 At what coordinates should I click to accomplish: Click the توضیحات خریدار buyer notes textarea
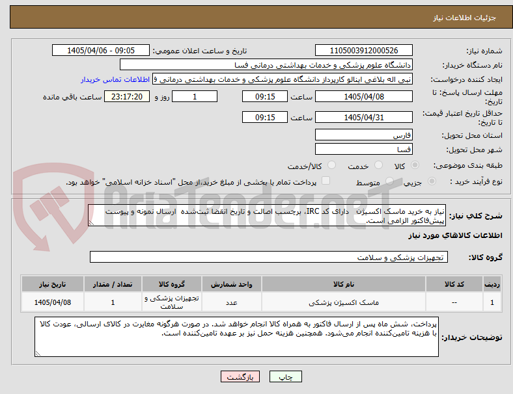tap(236, 337)
